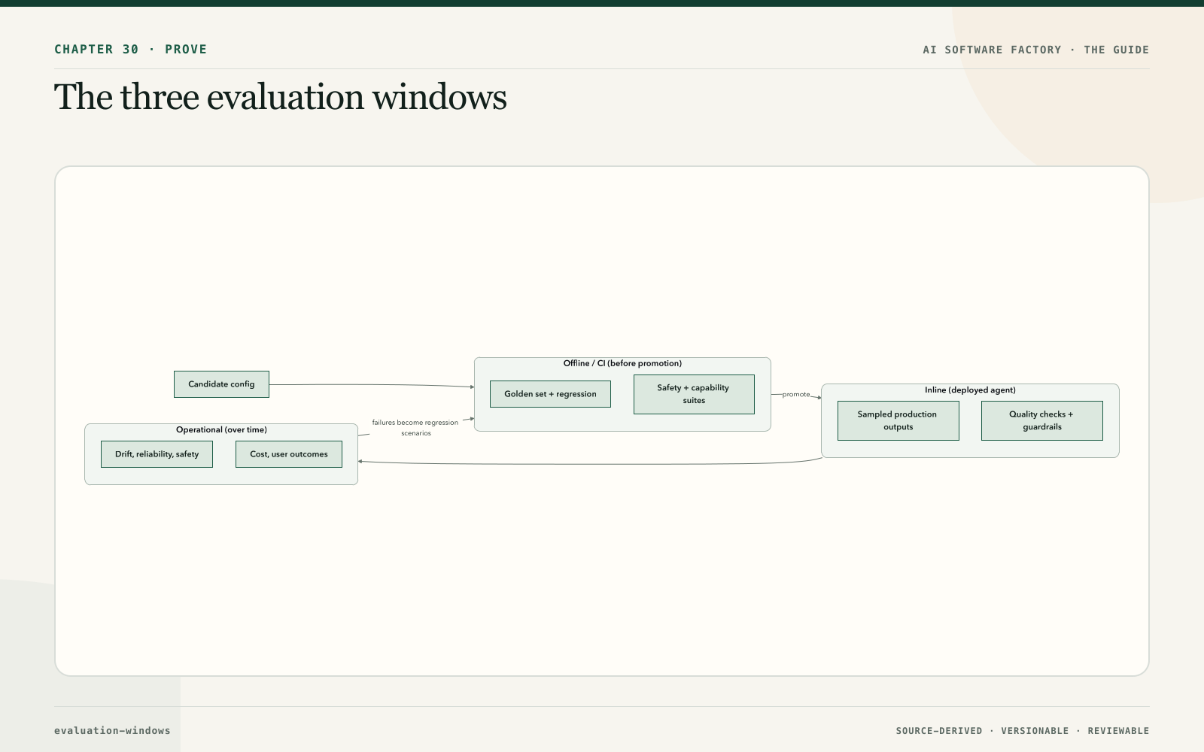Click the Drift, reliability, safety box
This screenshot has height=752, width=1204.
pyautogui.click(x=157, y=454)
